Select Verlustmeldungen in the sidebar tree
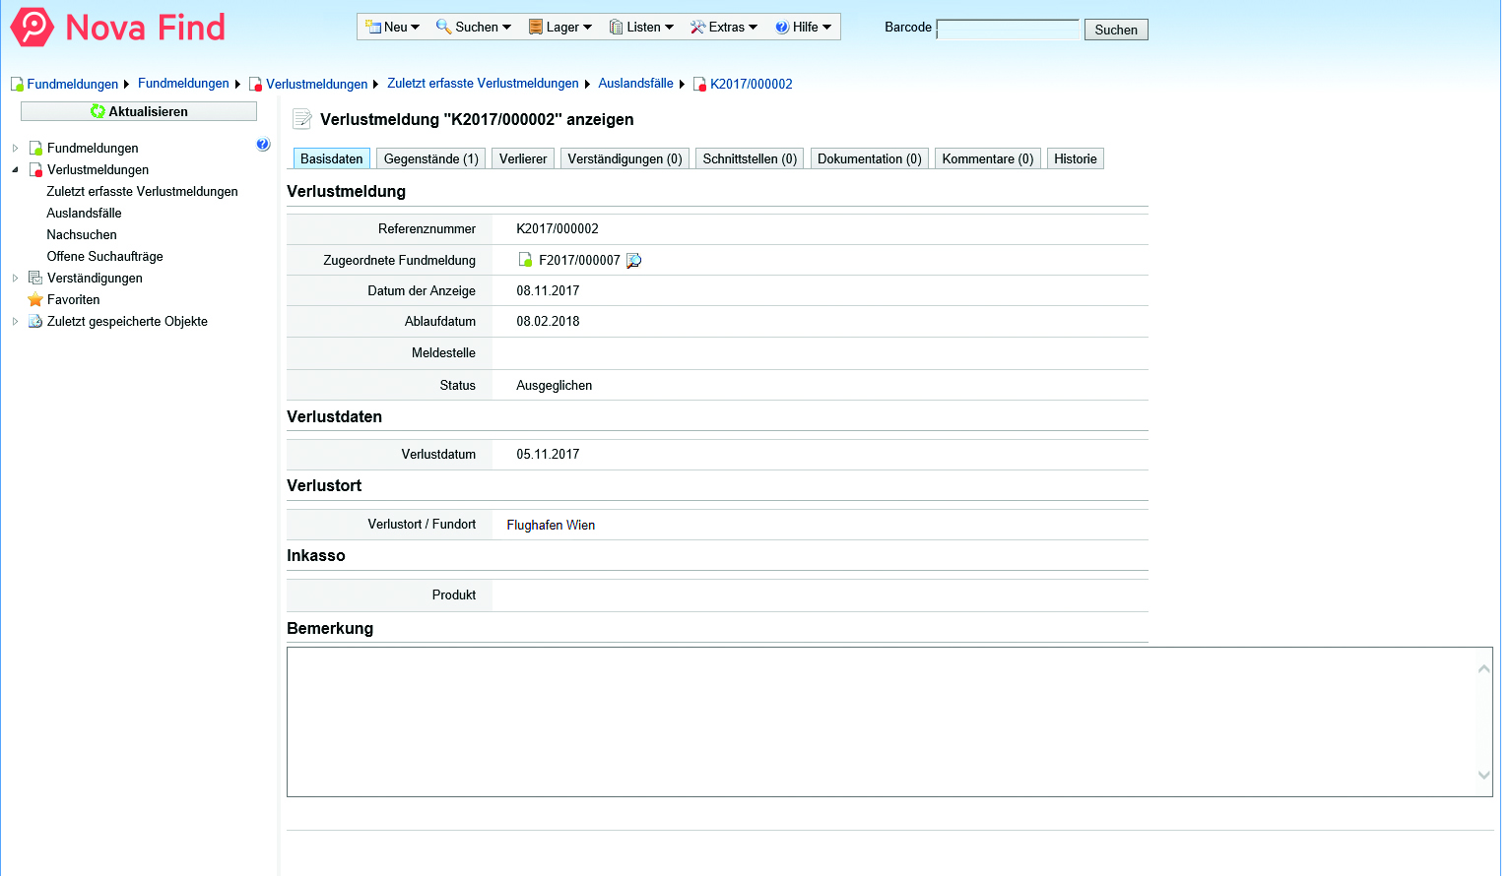Screen dimensions: 1512x876 coord(98,169)
